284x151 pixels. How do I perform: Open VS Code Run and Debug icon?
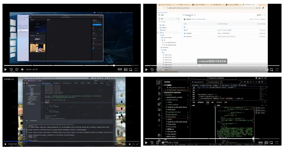[159, 99]
